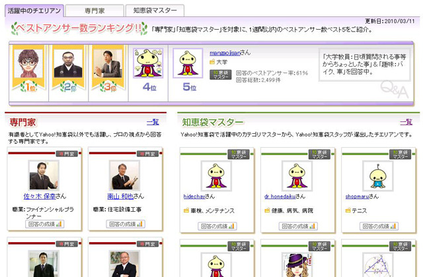Click the 専門家 badge on 南山 和也's card
The image size is (423, 277).
[147, 154]
